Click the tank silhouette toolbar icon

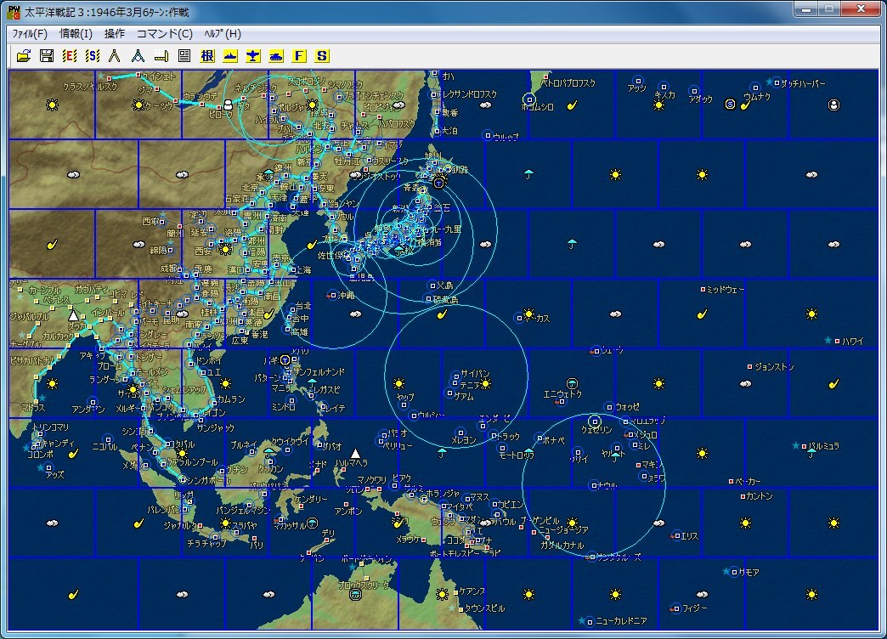pyautogui.click(x=276, y=56)
